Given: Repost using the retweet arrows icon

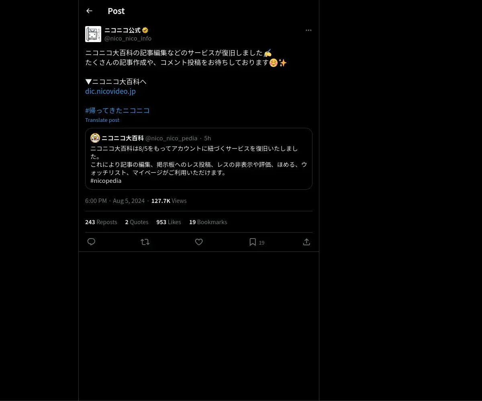Looking at the screenshot, I should [145, 242].
